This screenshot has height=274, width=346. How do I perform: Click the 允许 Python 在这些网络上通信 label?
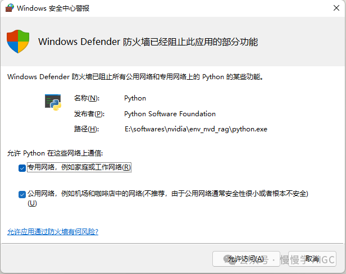pyautogui.click(x=55, y=152)
